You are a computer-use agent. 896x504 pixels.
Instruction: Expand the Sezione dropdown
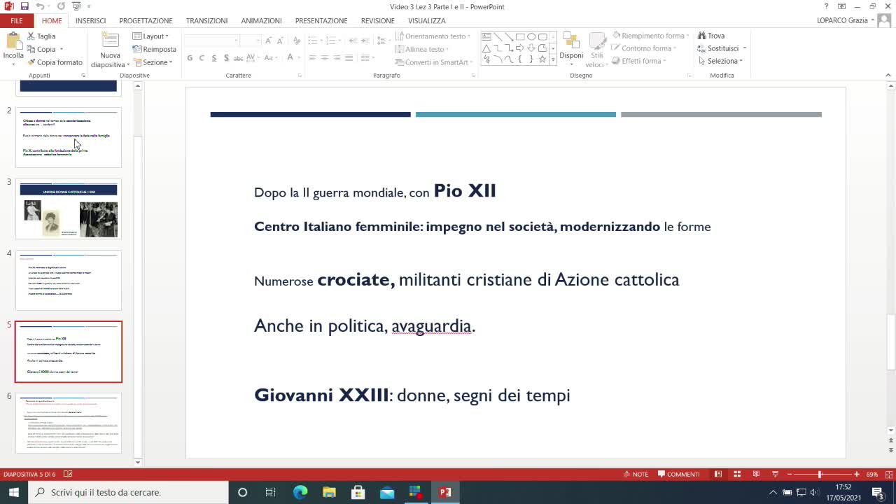153,62
